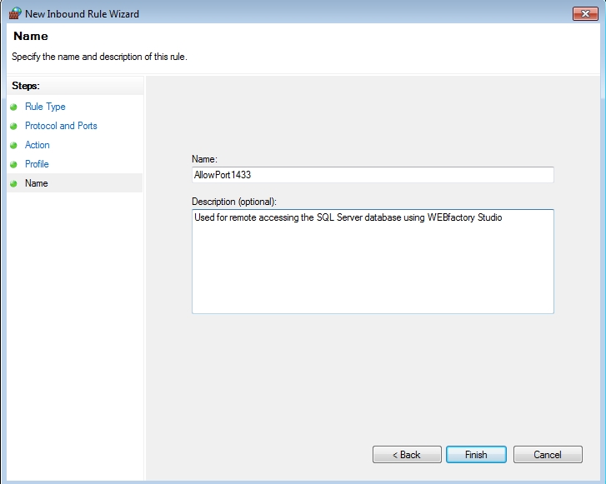This screenshot has width=606, height=484.
Task: Click the firewall icon in the title bar
Action: tap(14, 13)
